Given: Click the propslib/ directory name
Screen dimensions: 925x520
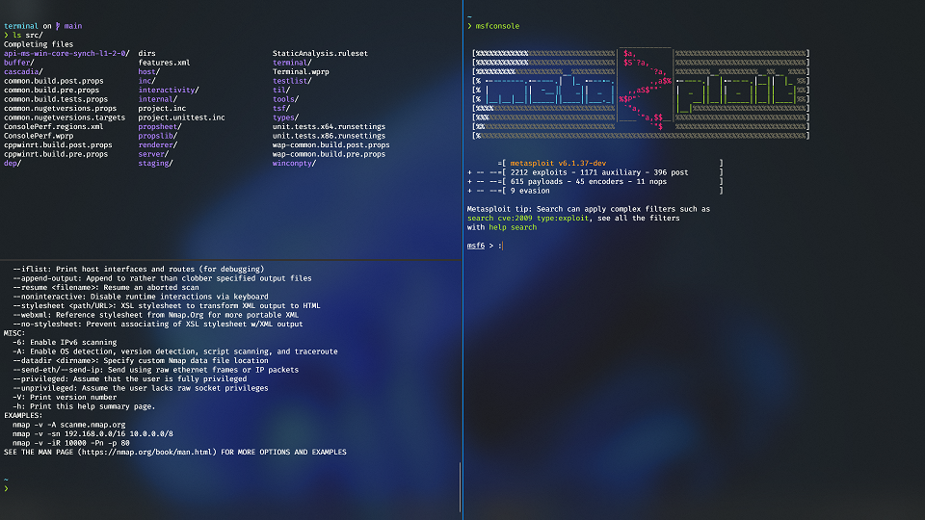Looking at the screenshot, I should tap(157, 136).
